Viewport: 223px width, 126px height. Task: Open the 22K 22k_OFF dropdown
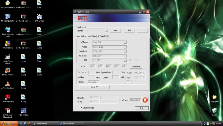tap(109, 60)
